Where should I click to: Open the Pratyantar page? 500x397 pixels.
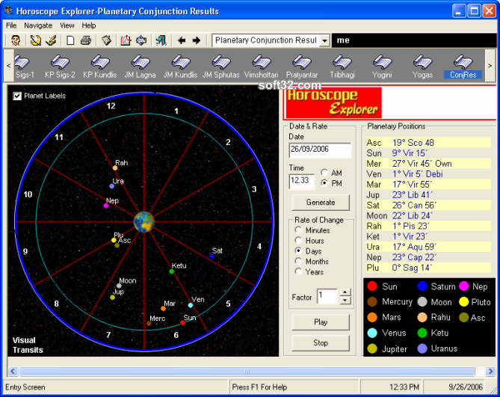click(302, 67)
